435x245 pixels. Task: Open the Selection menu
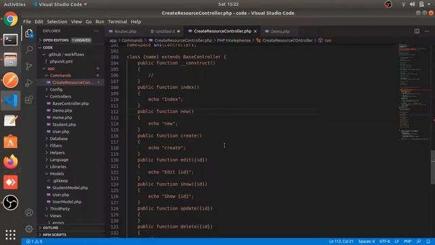coord(57,22)
